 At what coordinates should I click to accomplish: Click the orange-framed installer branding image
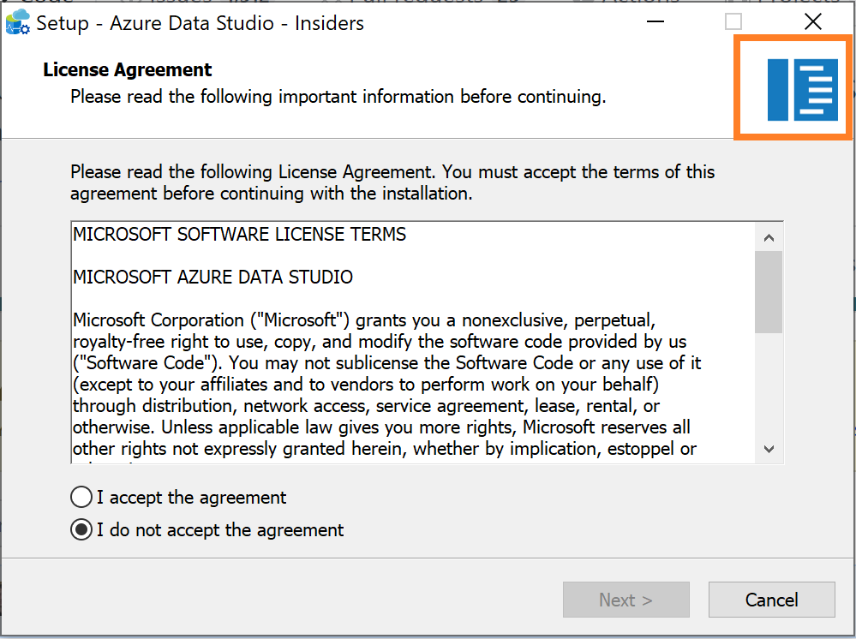792,88
